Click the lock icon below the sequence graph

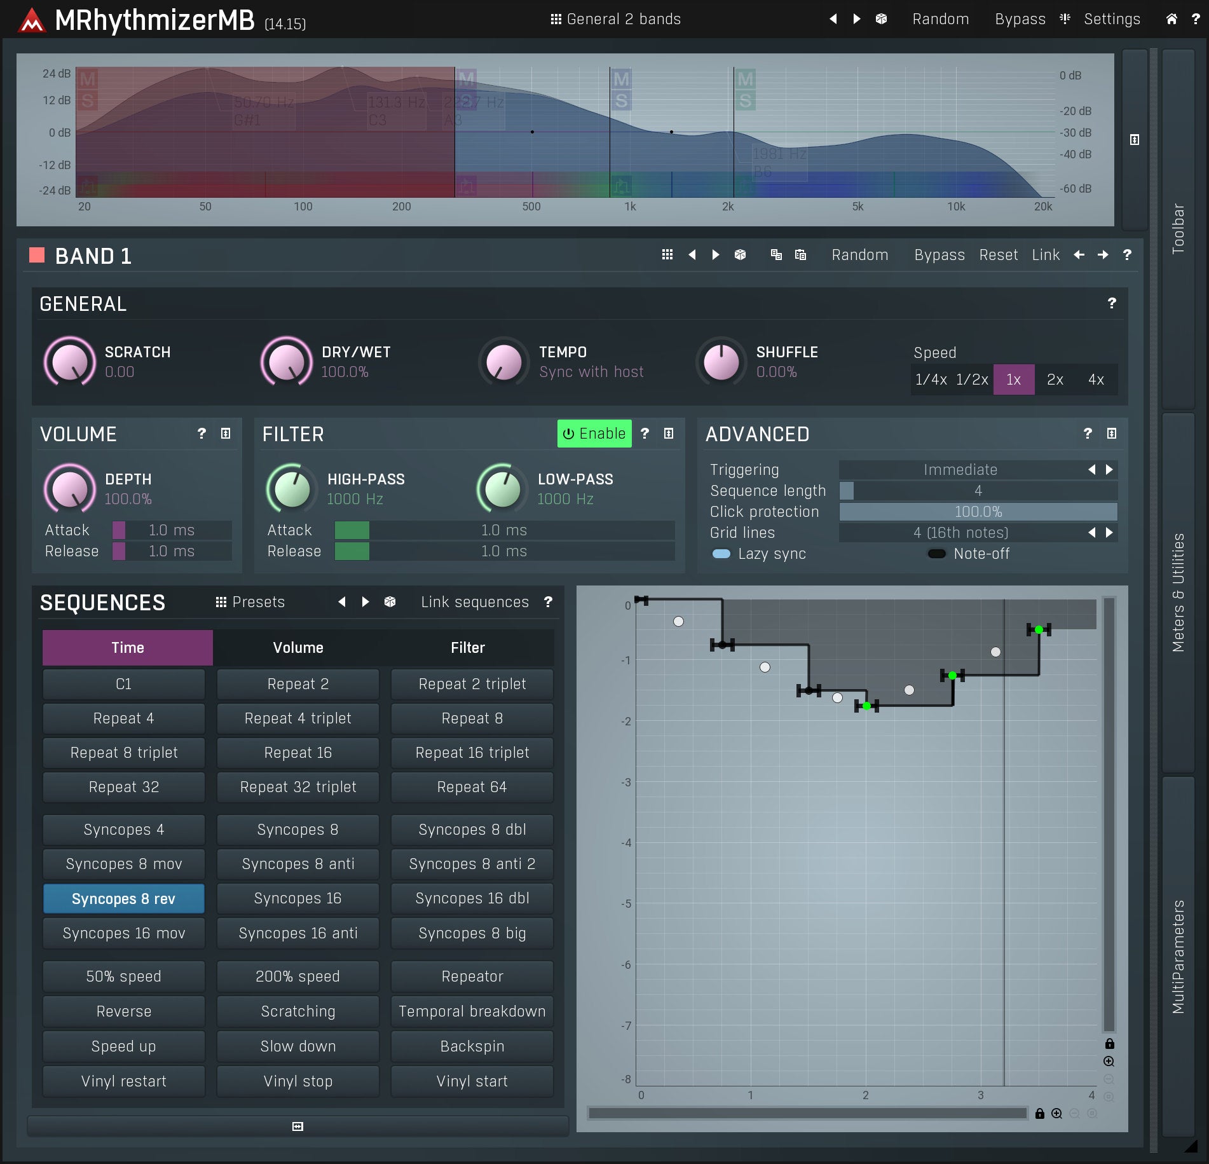(x=1039, y=1114)
